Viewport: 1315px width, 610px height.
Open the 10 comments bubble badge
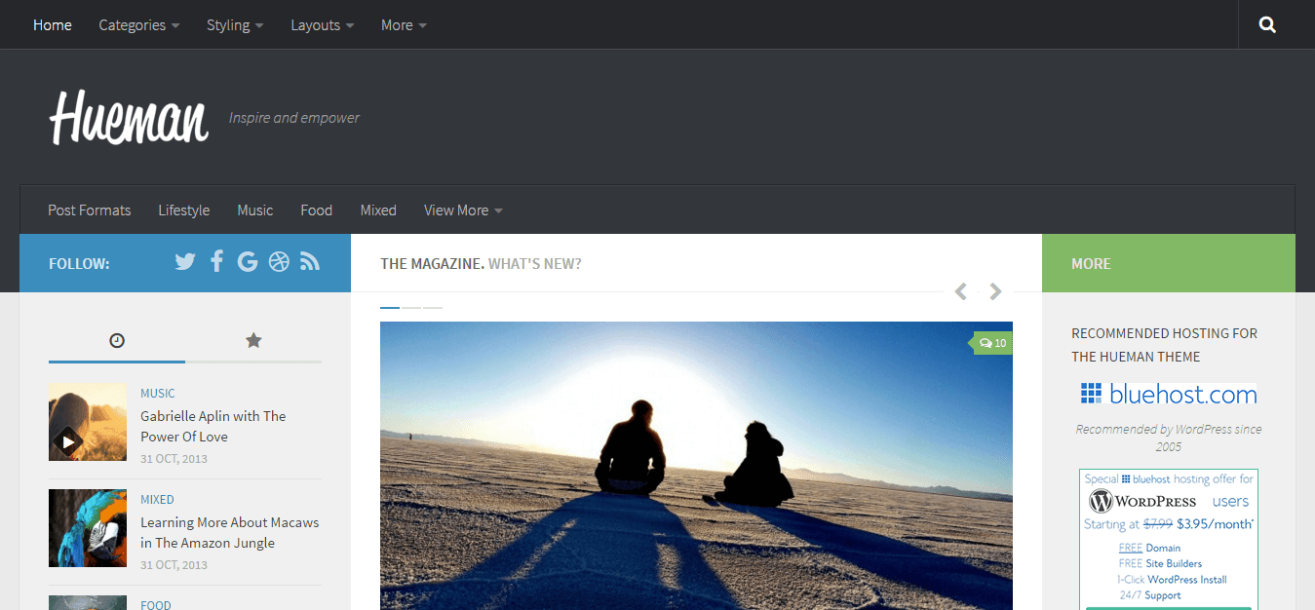pyautogui.click(x=992, y=343)
